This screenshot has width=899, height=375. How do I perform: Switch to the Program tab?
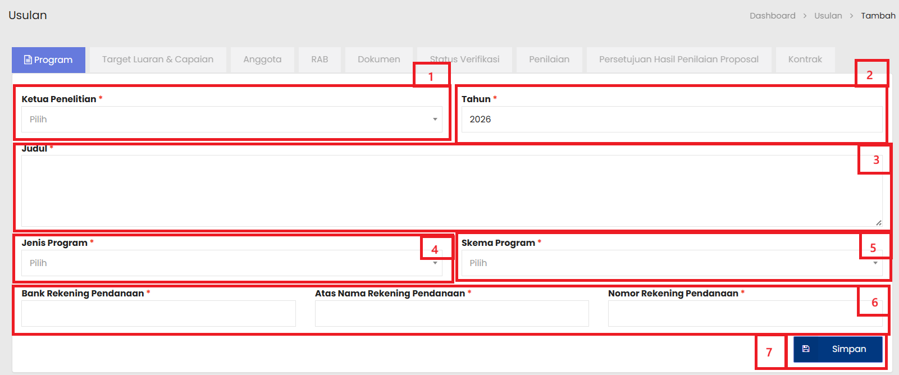coord(48,60)
